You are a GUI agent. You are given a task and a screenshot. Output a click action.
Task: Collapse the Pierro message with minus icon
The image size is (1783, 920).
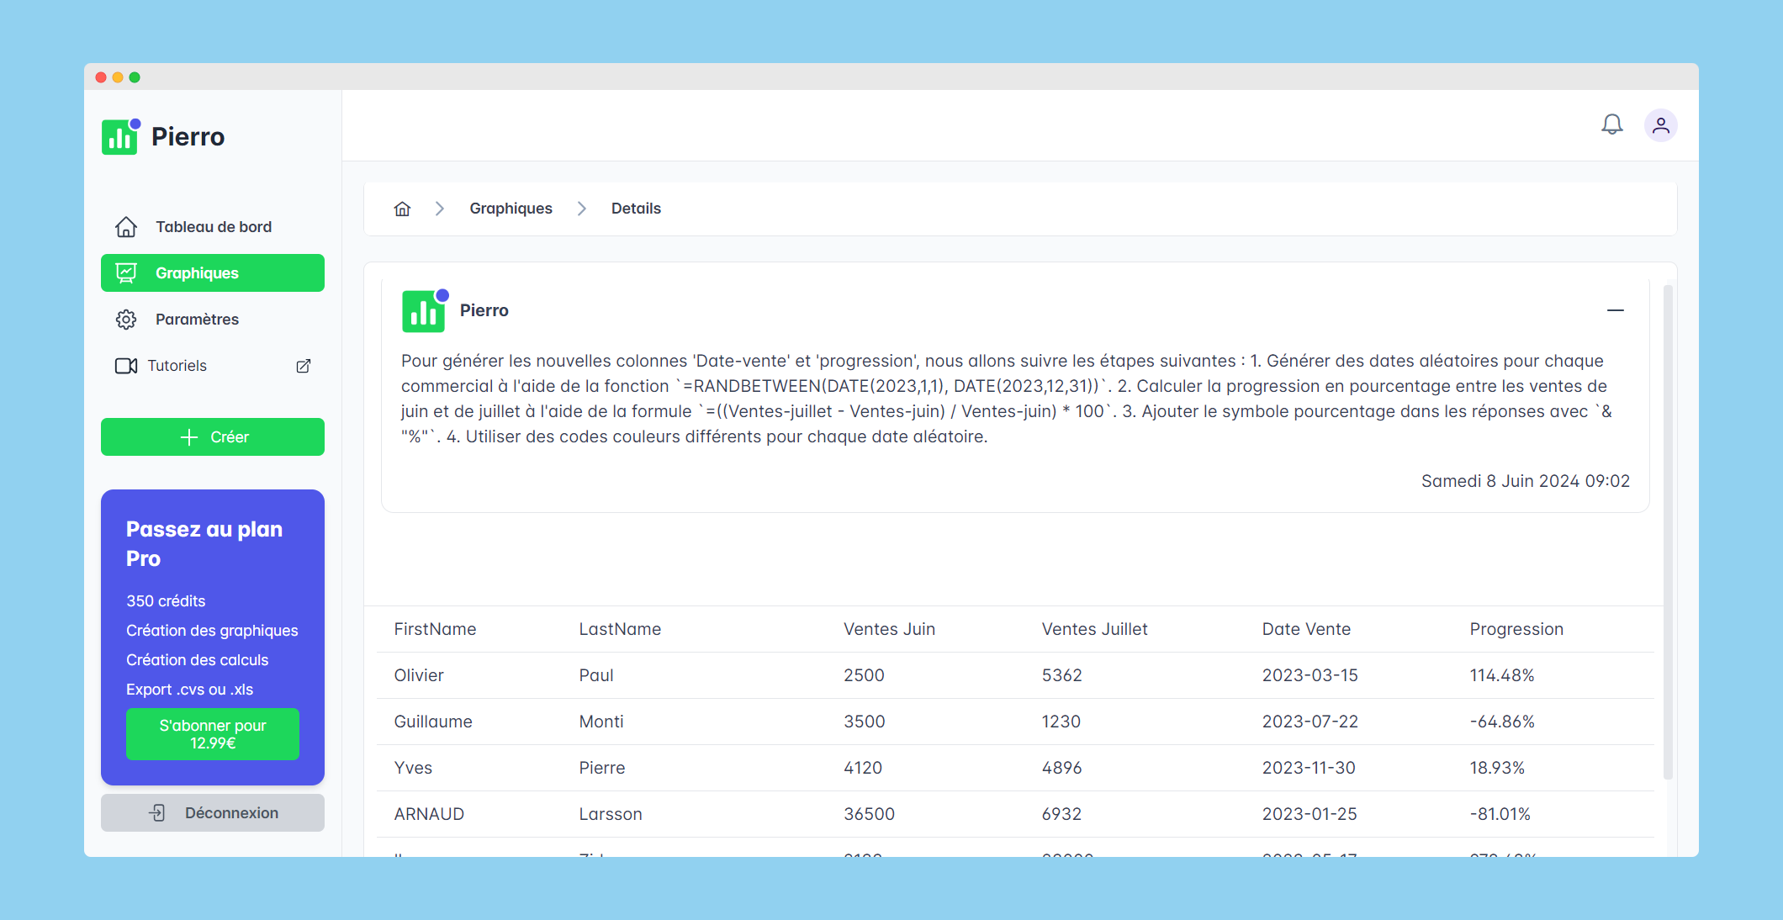tap(1615, 310)
